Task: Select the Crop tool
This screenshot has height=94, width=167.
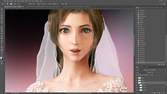Action: pyautogui.click(x=2, y=18)
